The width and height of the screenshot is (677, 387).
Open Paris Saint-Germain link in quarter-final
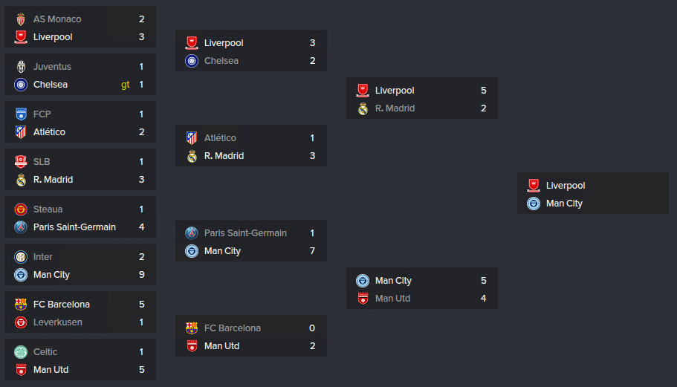tap(245, 233)
